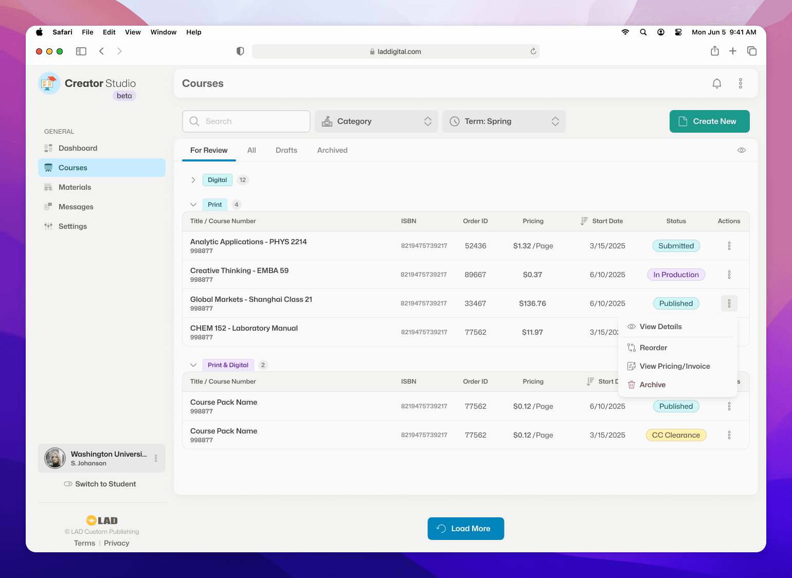The image size is (792, 578).
Task: Open Dashboard in sidebar
Action: click(x=102, y=148)
